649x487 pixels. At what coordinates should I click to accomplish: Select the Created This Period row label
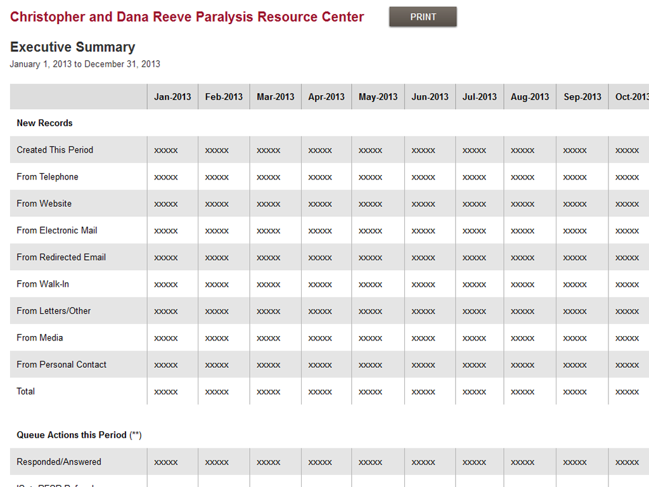(x=55, y=150)
